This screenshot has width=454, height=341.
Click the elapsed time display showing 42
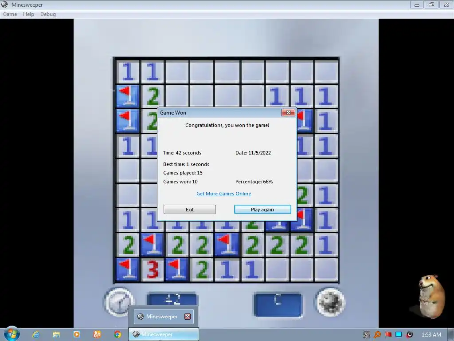tap(172, 299)
